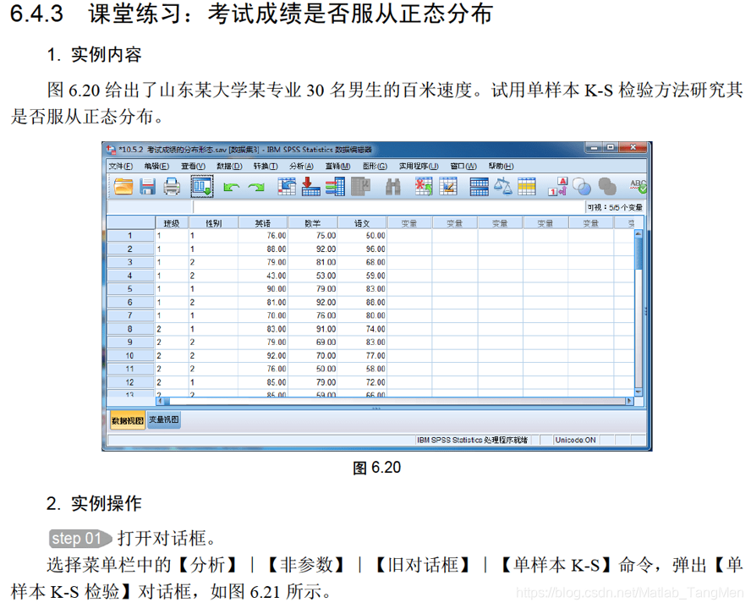The image size is (751, 608).
Task: Click the Go to variable red-arrow icon
Action: (x=310, y=186)
